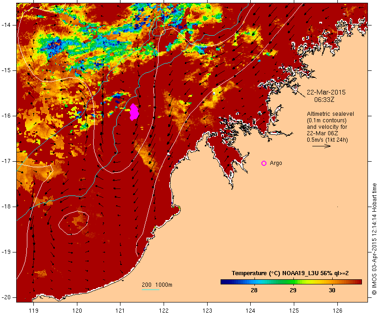Click the '-14' latitude axis label

6,25
